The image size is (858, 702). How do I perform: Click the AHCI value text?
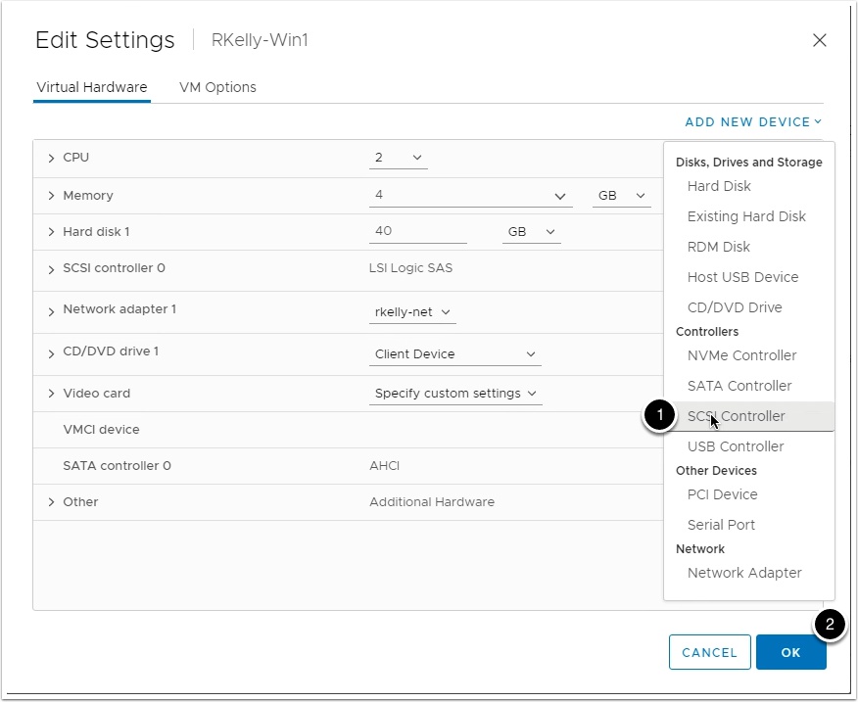(x=384, y=466)
